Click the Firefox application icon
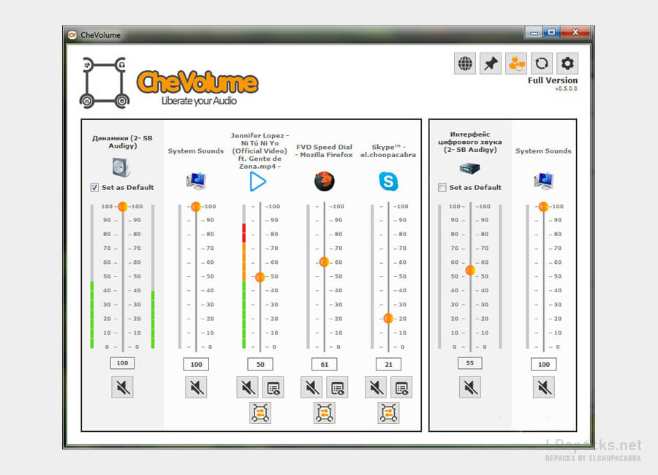658x475 pixels. (x=325, y=181)
